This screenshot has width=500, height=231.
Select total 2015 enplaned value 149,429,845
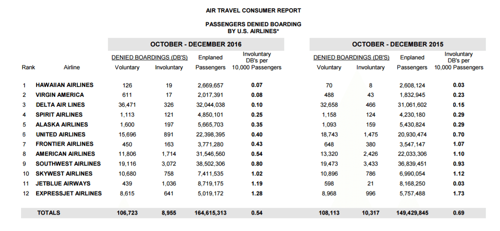coord(412,213)
